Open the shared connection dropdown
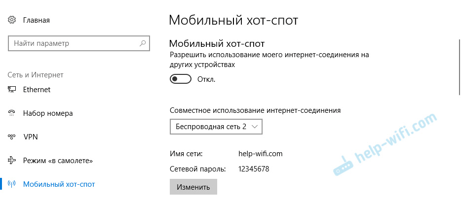Image resolution: width=461 pixels, height=203 pixels. (216, 127)
